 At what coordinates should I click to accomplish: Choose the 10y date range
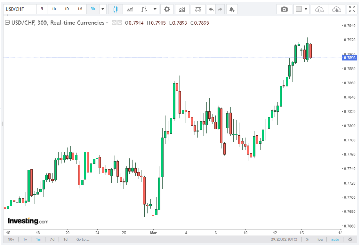tap(11, 239)
